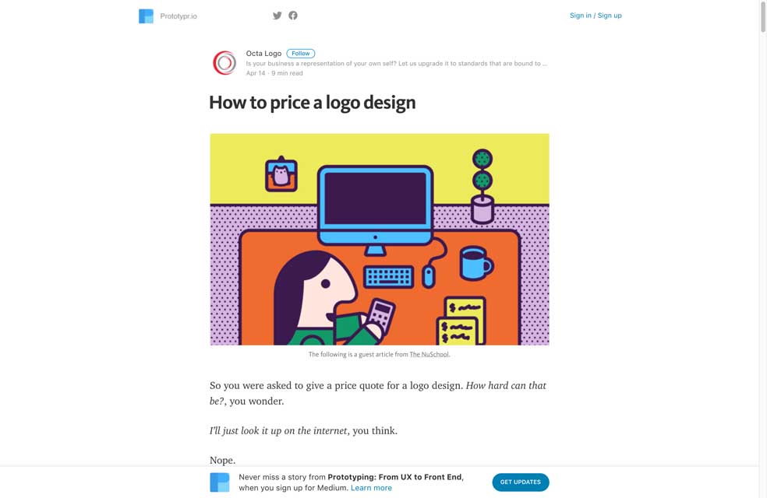Click the Prototypr blue logo icon in header
The width and height of the screenshot is (767, 498).
click(x=146, y=16)
